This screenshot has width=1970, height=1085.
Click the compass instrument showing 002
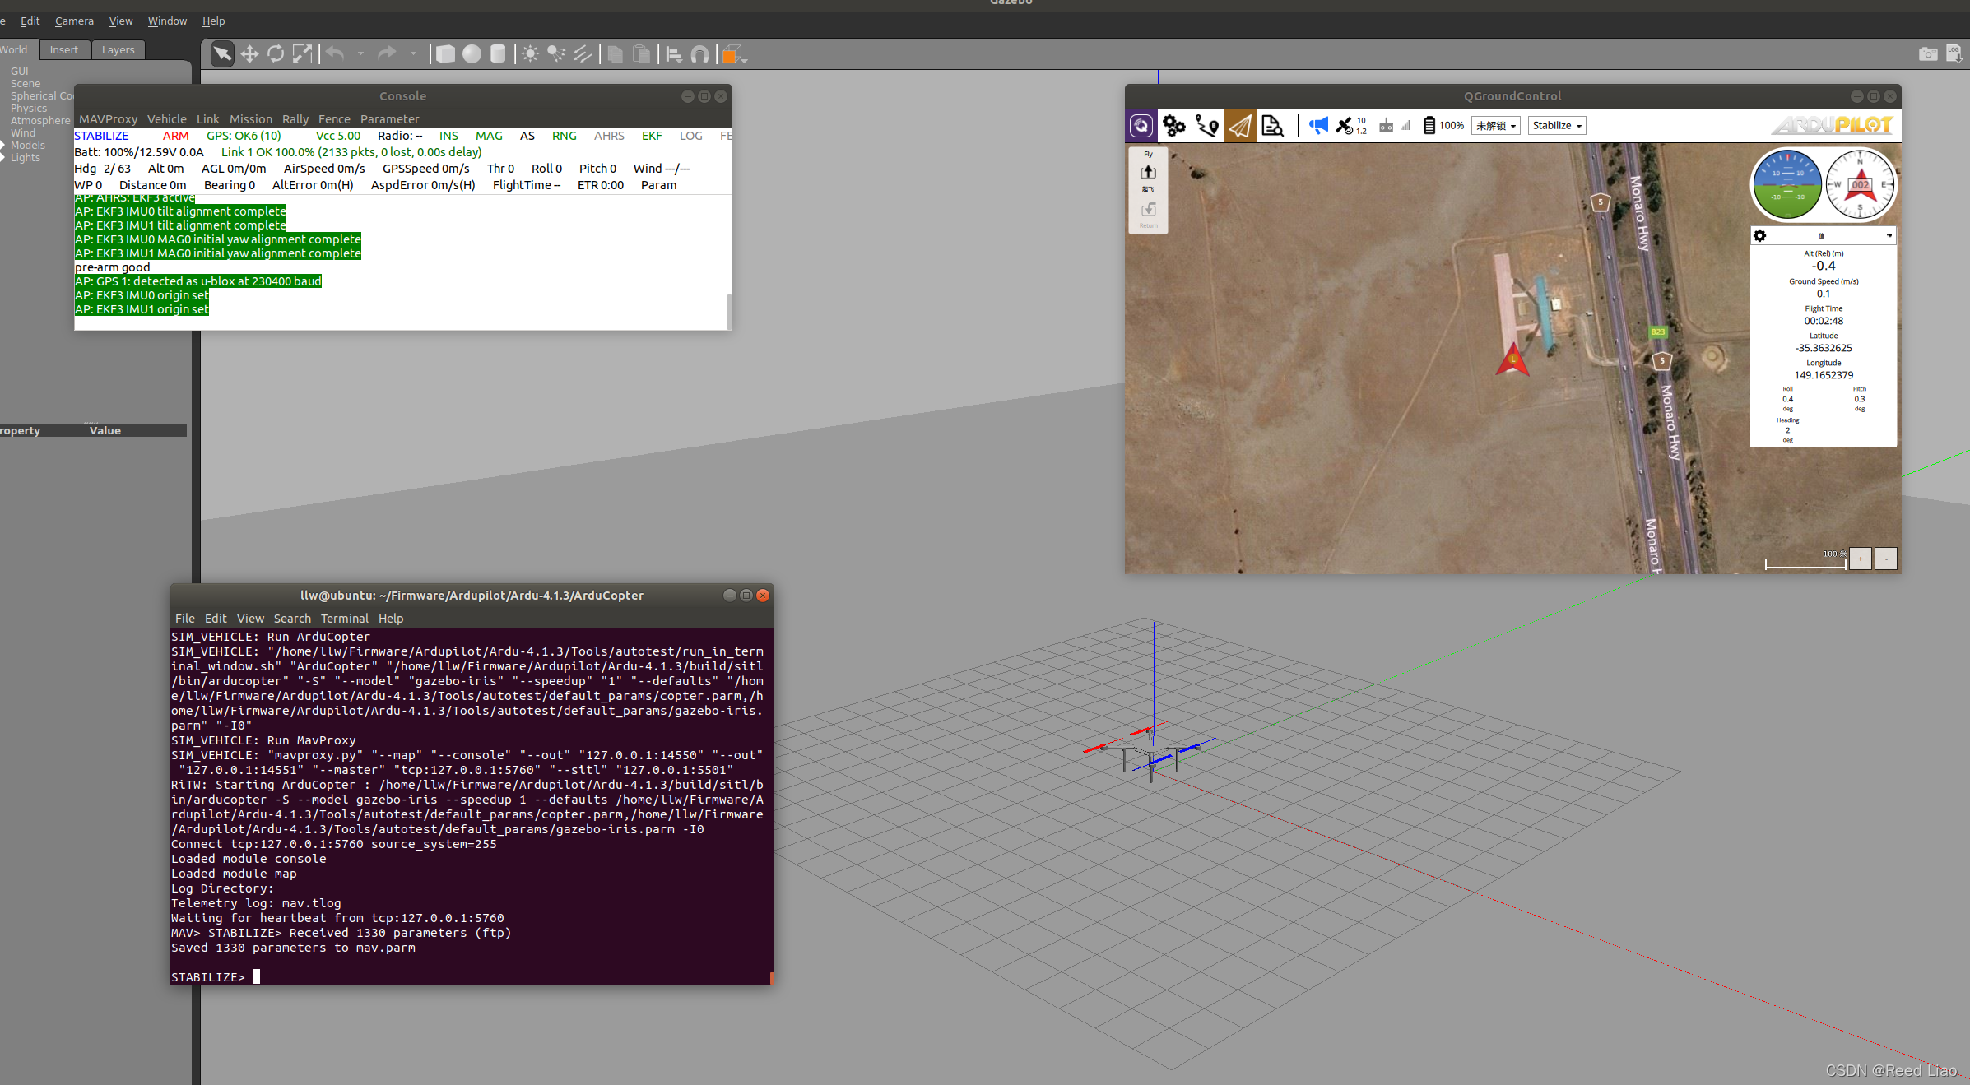click(x=1860, y=185)
